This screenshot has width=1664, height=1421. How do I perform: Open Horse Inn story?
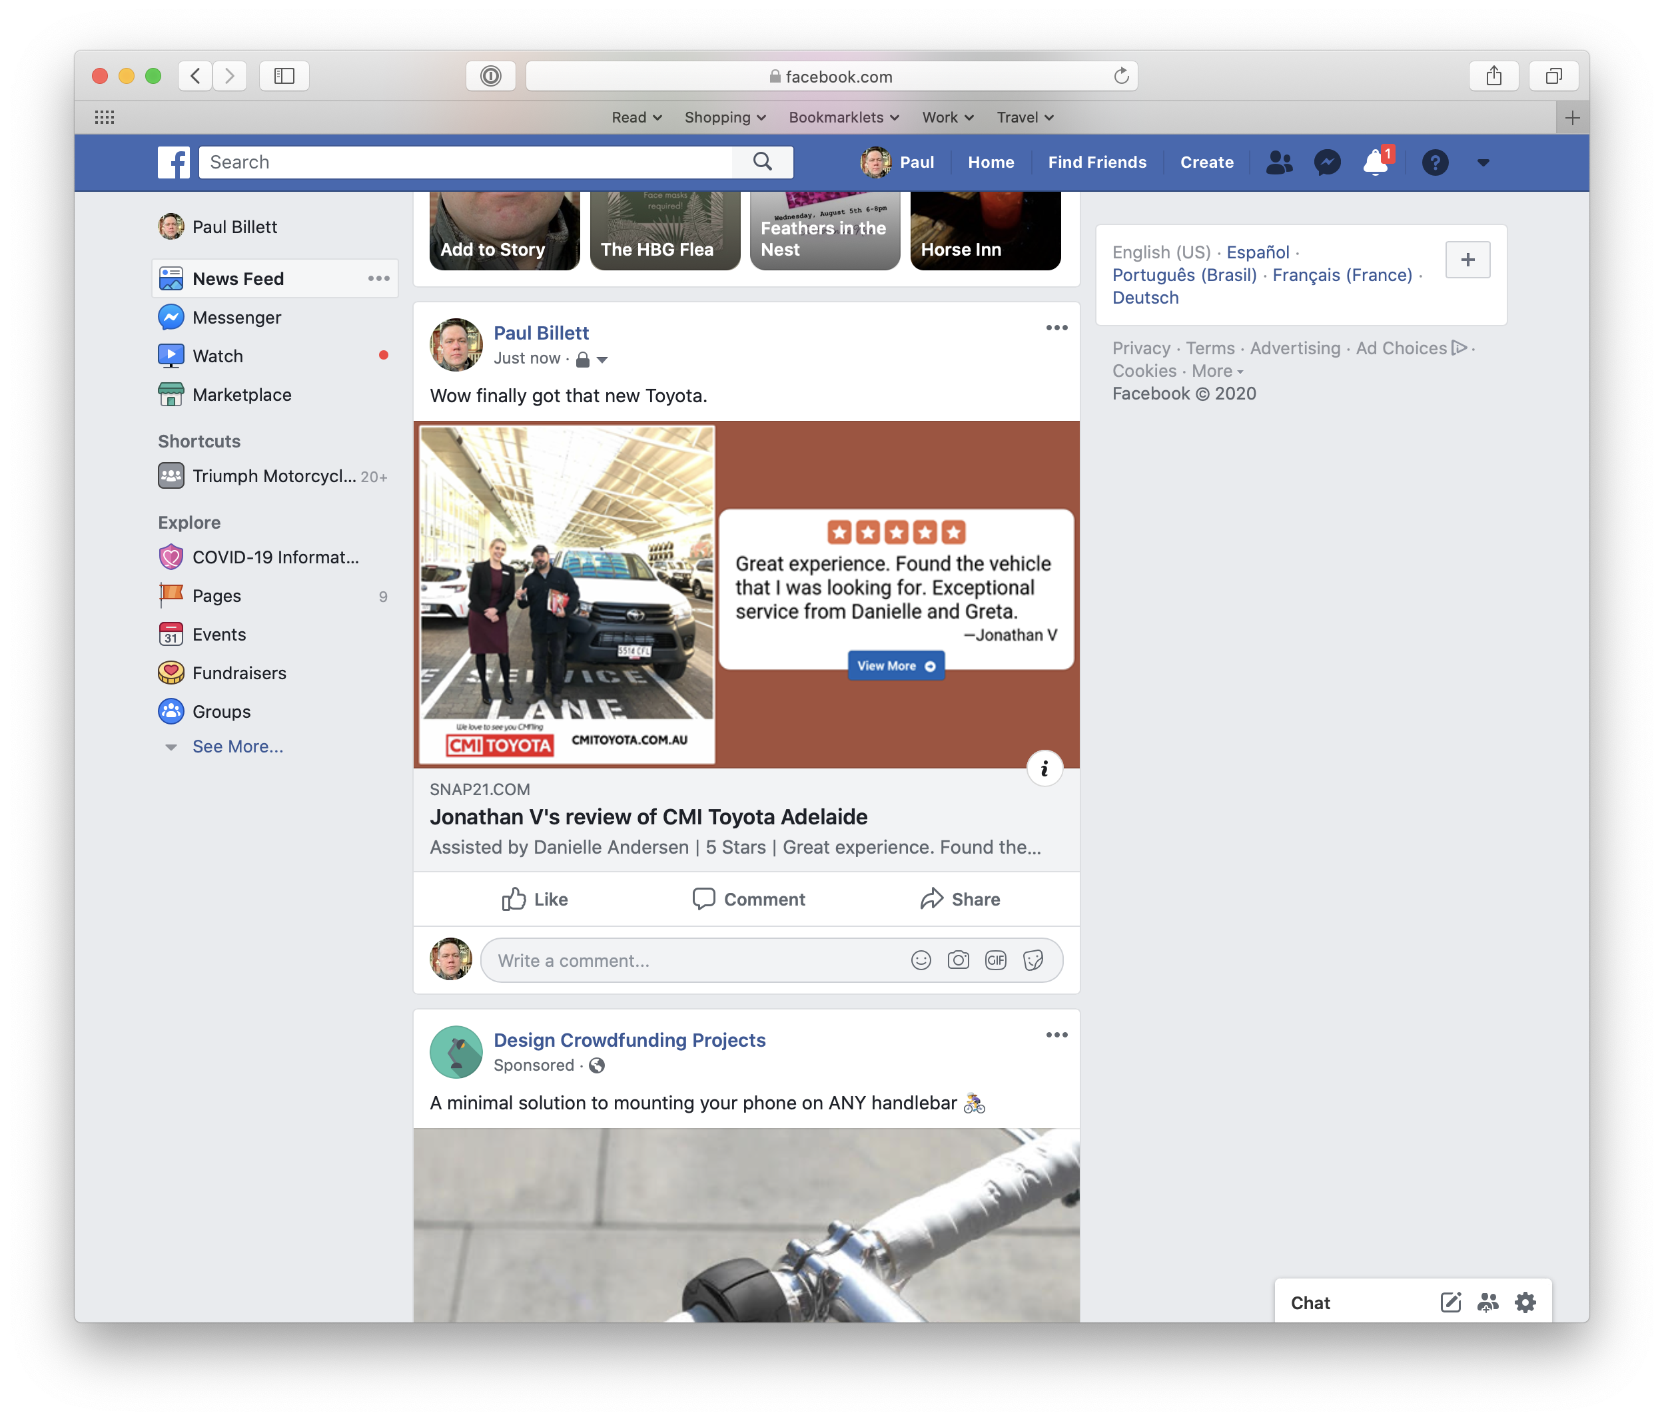coord(985,231)
